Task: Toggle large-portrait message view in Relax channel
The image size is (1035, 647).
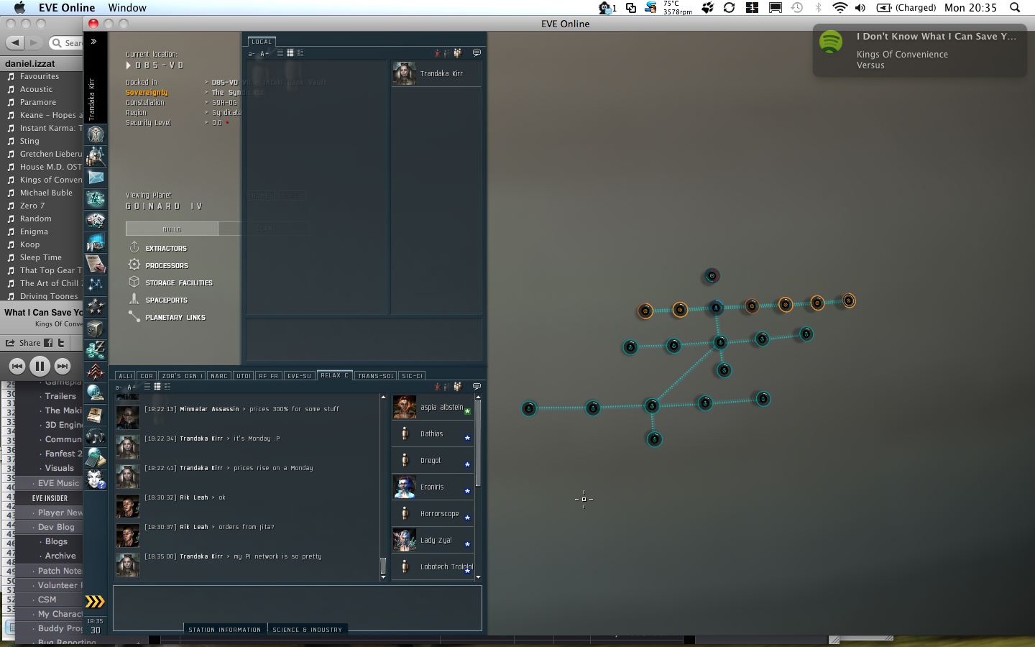Action: 167,386
